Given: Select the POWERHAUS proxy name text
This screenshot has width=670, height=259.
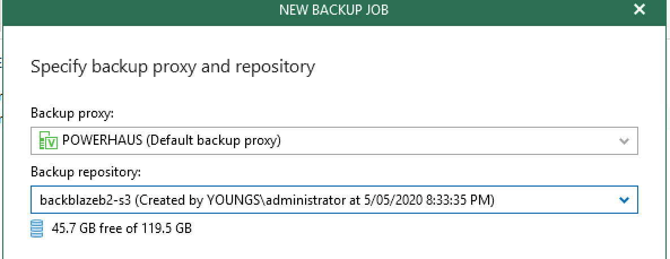Looking at the screenshot, I should coord(102,140).
